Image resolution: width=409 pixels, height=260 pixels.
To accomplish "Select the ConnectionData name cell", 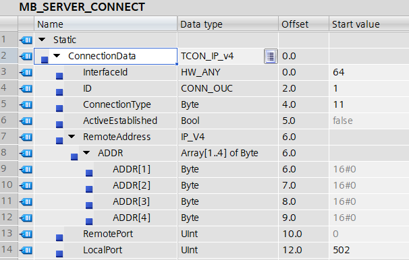I will coord(106,56).
